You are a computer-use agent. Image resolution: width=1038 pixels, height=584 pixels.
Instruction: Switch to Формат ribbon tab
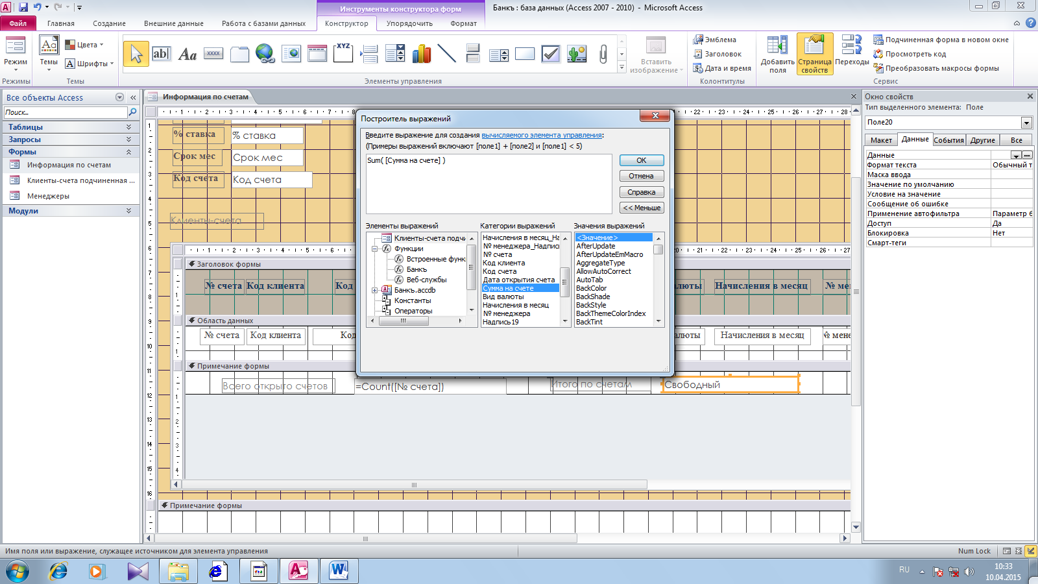[463, 23]
